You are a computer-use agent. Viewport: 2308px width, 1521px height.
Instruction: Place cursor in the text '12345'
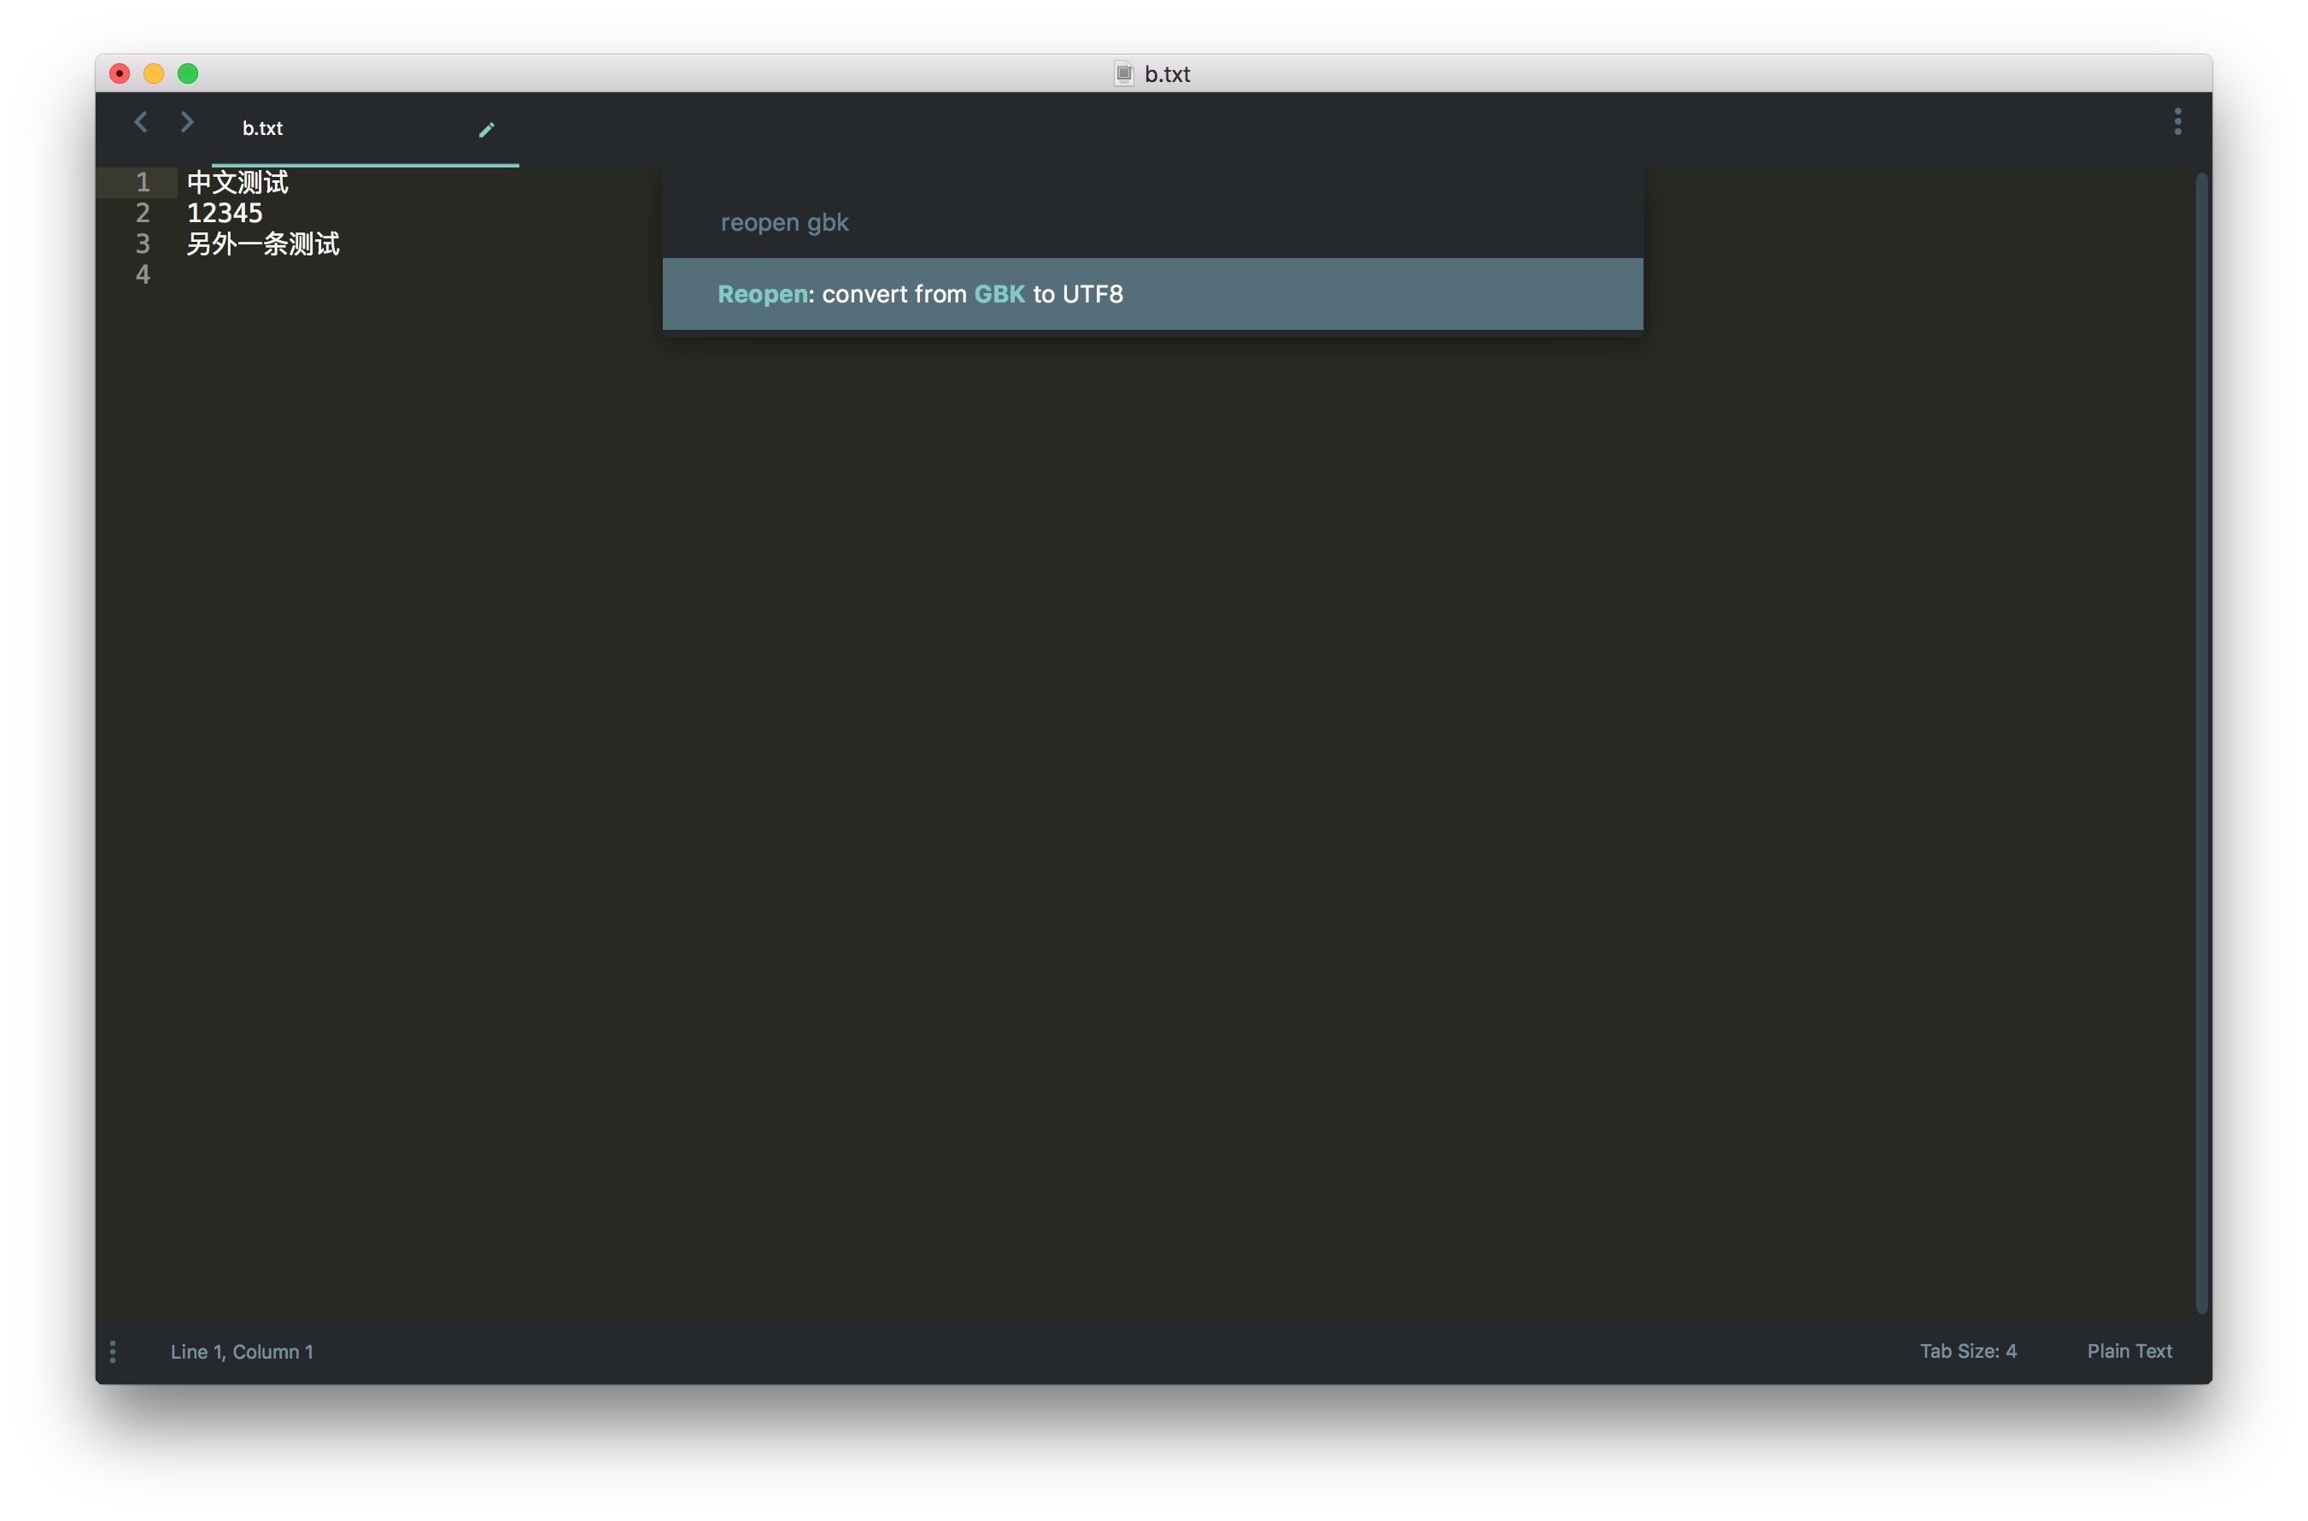[x=225, y=214]
